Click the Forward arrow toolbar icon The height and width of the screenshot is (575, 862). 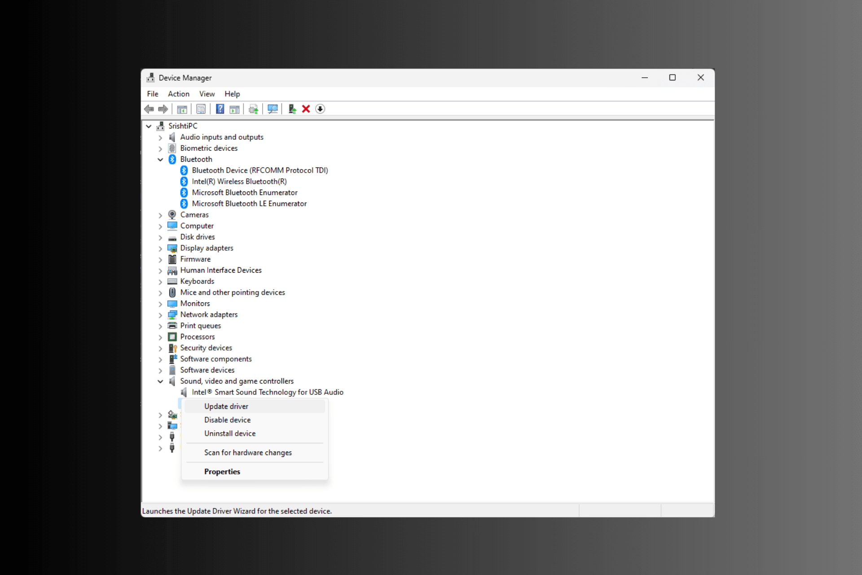pyautogui.click(x=163, y=109)
